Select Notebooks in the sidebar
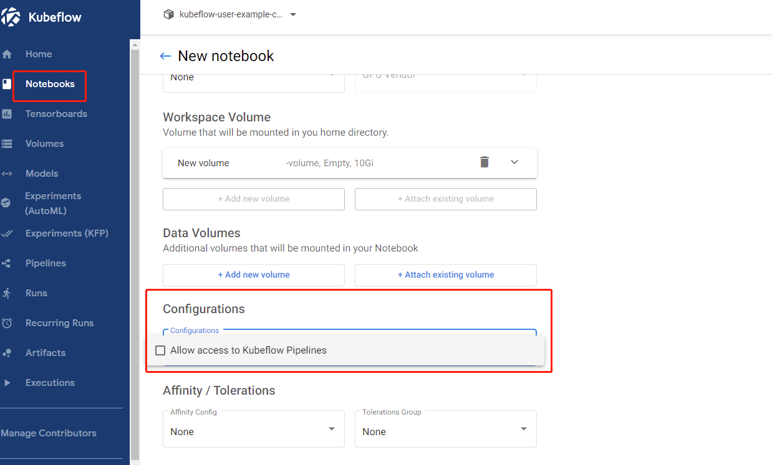This screenshot has width=772, height=465. [x=50, y=84]
